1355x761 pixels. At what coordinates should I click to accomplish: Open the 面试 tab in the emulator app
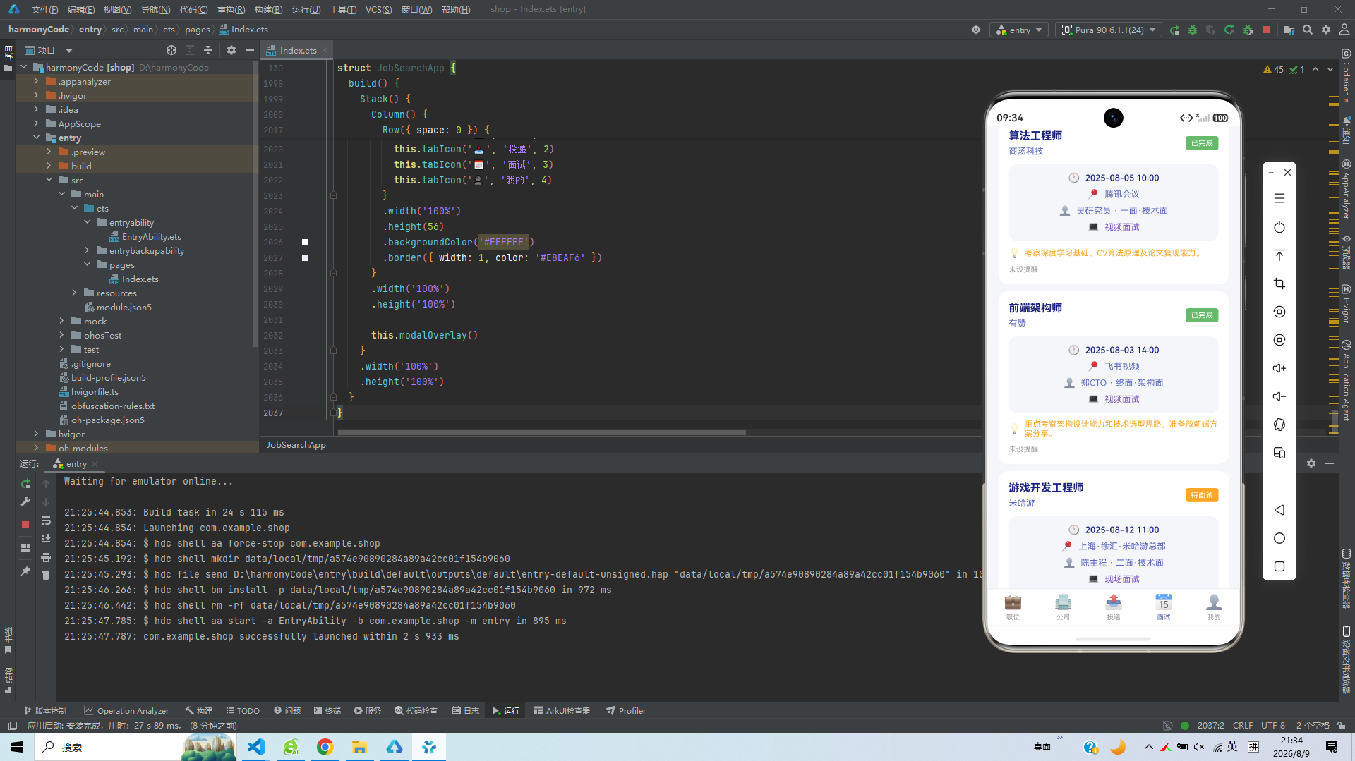[1164, 607]
